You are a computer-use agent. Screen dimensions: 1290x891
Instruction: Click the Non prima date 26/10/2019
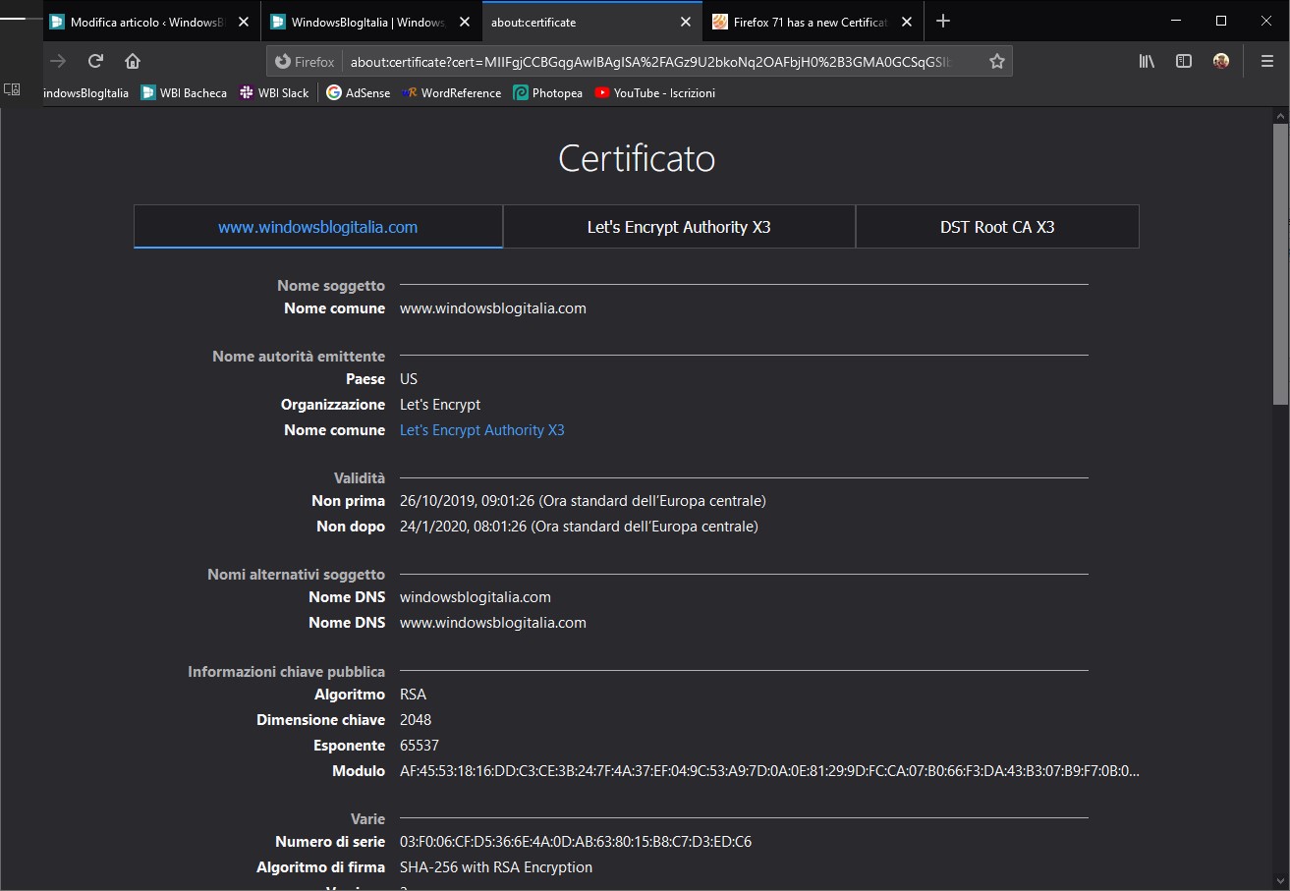[583, 501]
